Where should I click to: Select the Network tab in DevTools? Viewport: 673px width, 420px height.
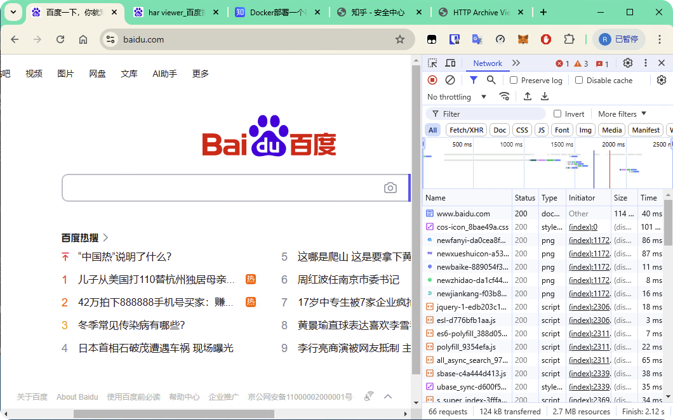coord(488,63)
